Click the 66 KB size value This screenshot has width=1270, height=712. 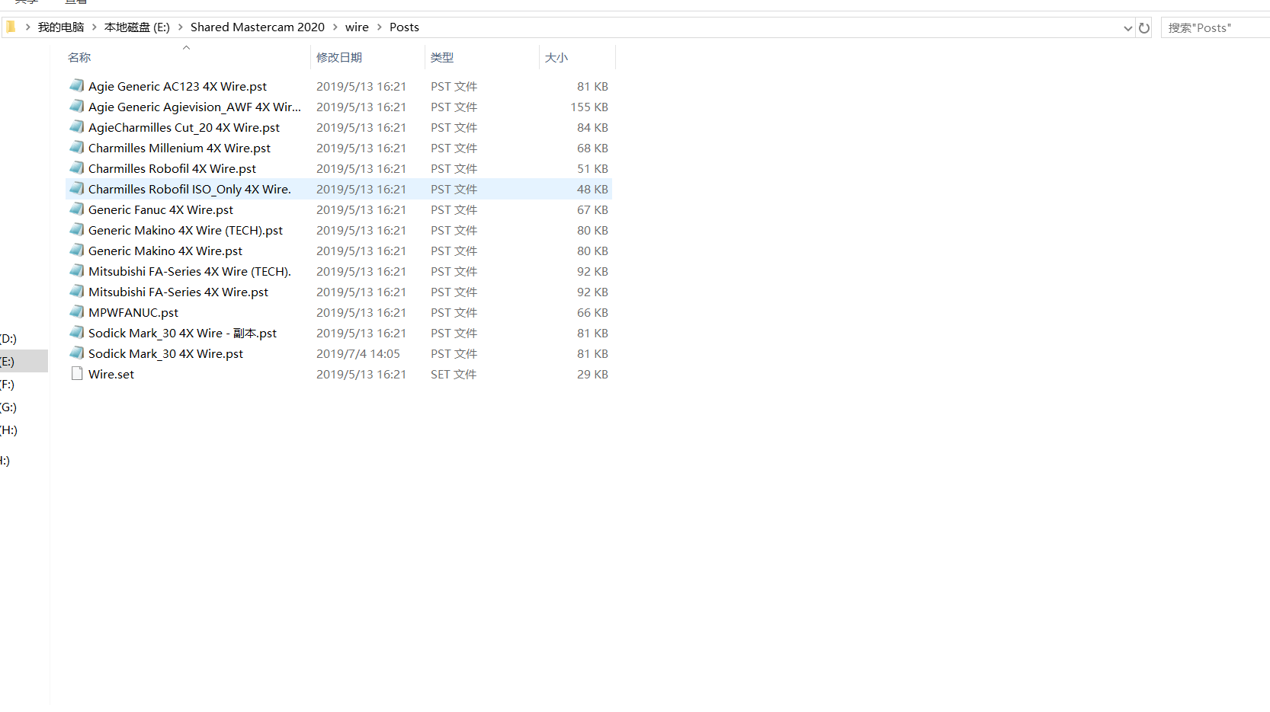[592, 313]
